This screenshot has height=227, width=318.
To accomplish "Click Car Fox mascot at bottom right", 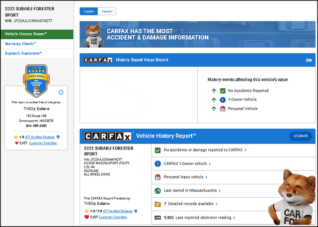I will pos(293,197).
